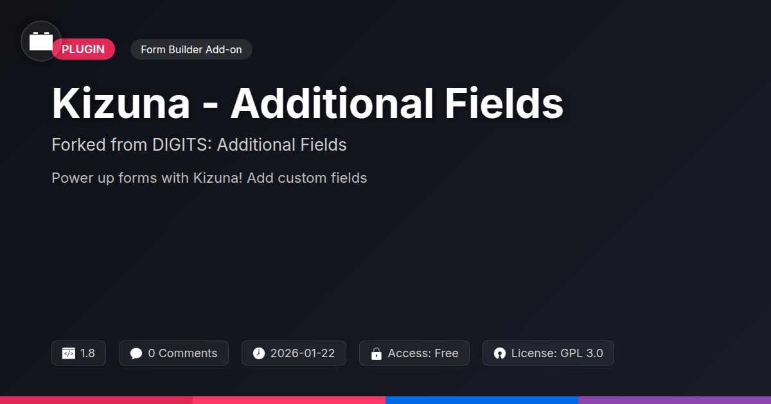Image resolution: width=771 pixels, height=404 pixels.
Task: Click the comments speech bubble icon
Action: pos(136,353)
